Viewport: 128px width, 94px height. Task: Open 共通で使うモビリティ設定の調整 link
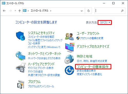coord(44,75)
